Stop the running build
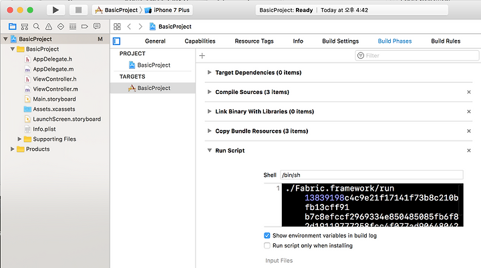This screenshot has height=268, width=481. tap(79, 10)
